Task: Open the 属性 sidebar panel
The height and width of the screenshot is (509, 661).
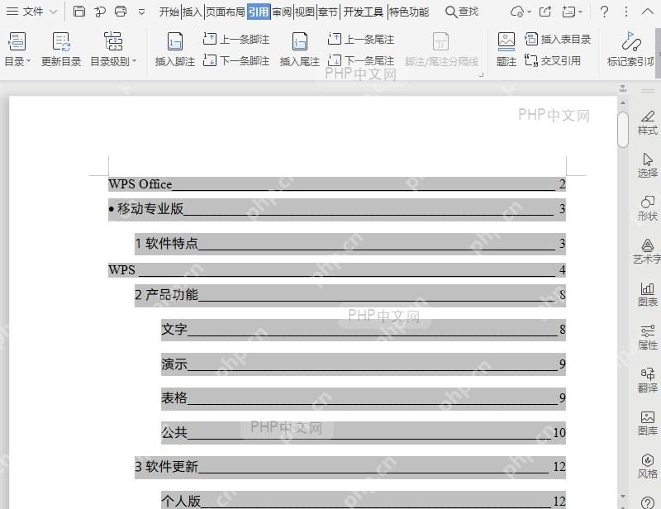Action: coord(648,338)
